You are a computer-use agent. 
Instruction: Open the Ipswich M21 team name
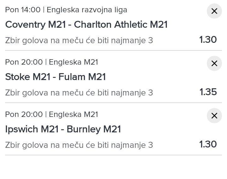coord(32,129)
